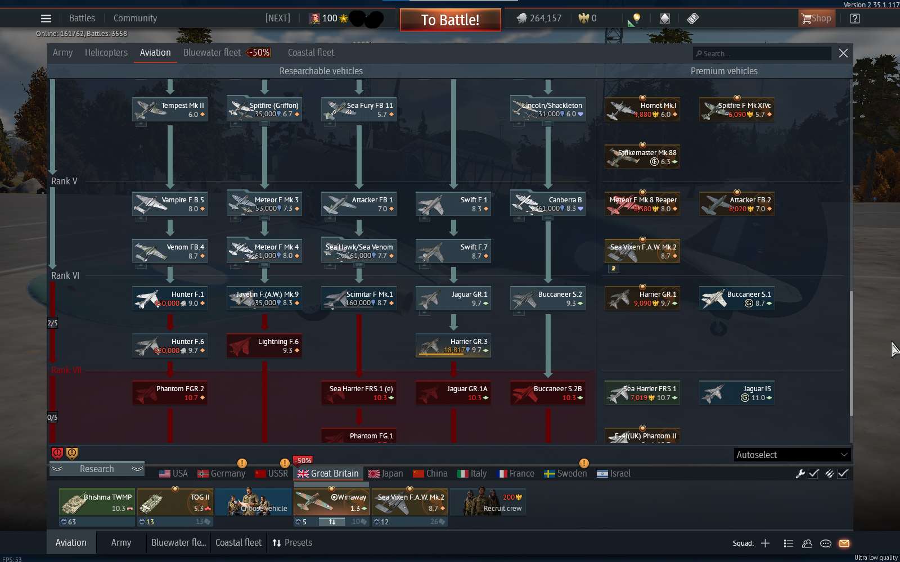Switch to the Bluewater fleet tab with -50% badge

(x=227, y=53)
